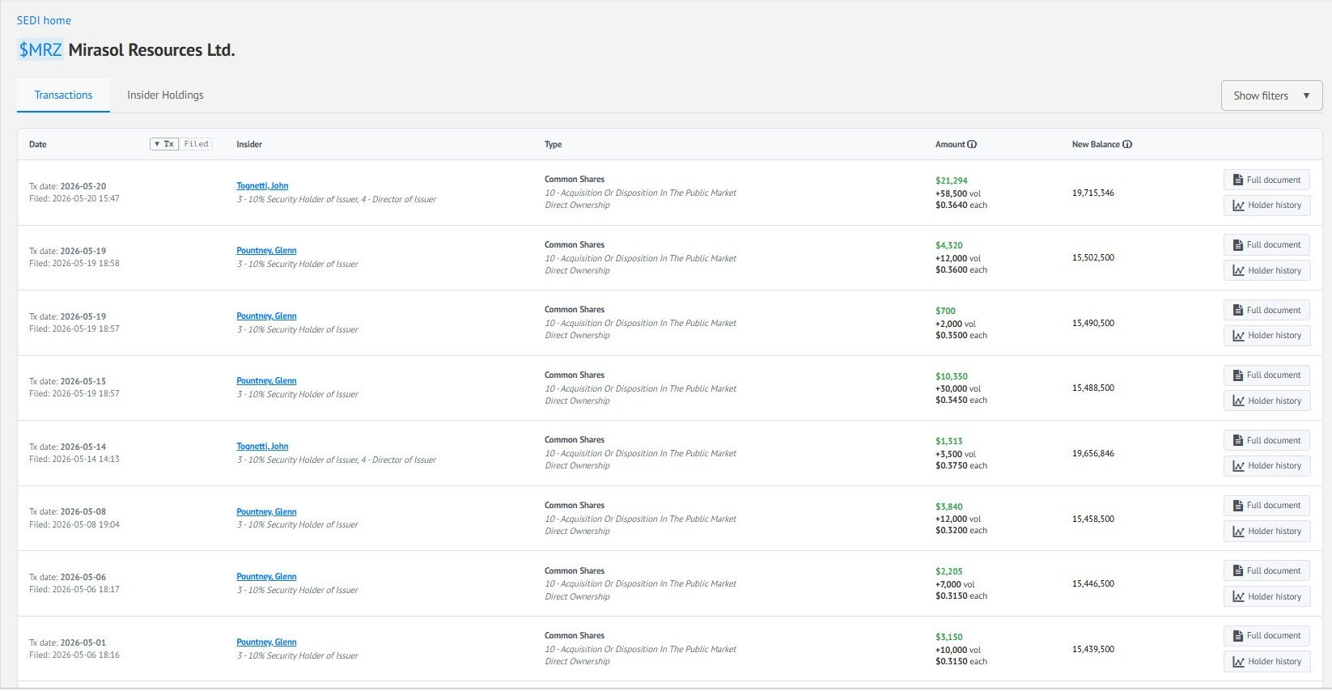The height and width of the screenshot is (691, 1332).
Task: Show Holder history for the 2026-05-08 transaction
Action: (1266, 531)
